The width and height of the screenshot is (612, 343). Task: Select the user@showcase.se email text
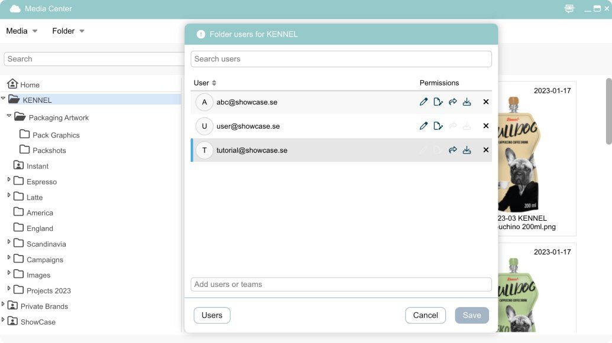point(248,126)
